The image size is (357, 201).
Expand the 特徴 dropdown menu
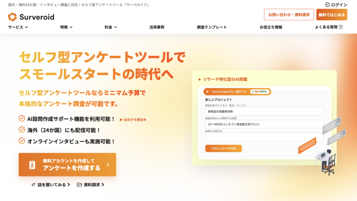(x=66, y=27)
